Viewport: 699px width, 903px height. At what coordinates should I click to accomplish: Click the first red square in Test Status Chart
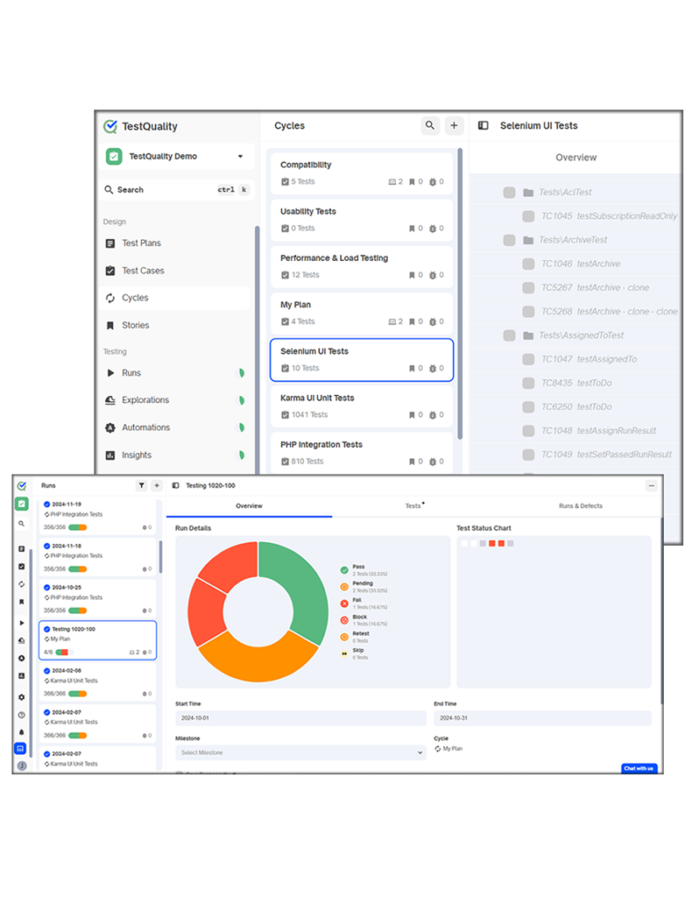[x=492, y=543]
